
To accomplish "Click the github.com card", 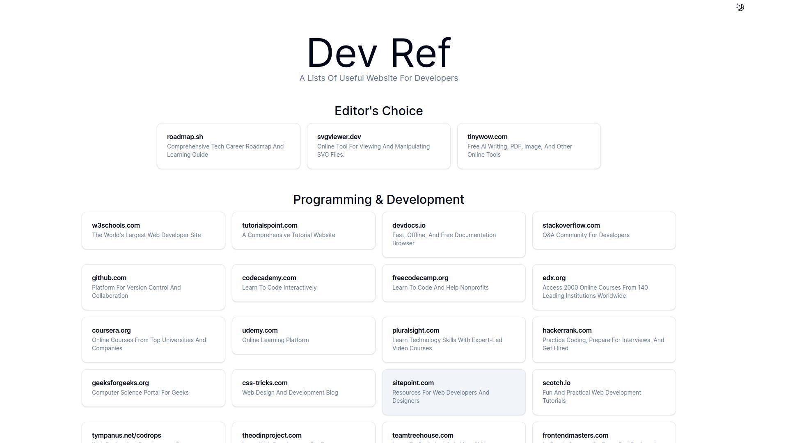I will [x=153, y=287].
